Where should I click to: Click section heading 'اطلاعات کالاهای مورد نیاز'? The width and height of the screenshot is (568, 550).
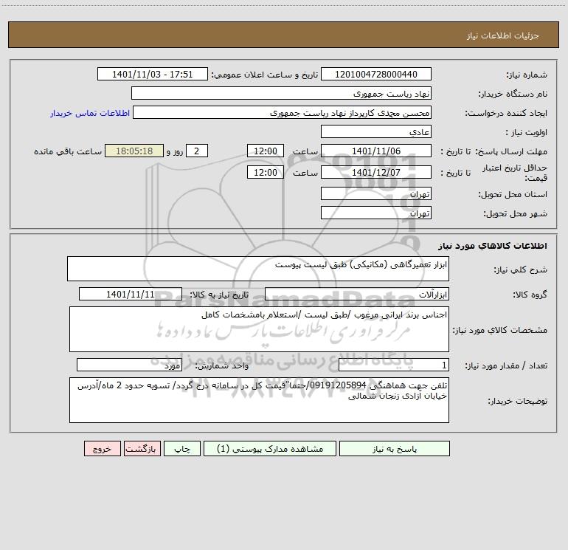click(x=493, y=245)
